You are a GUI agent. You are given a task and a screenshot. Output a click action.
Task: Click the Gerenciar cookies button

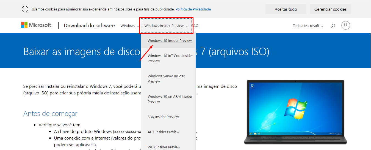[330, 9]
